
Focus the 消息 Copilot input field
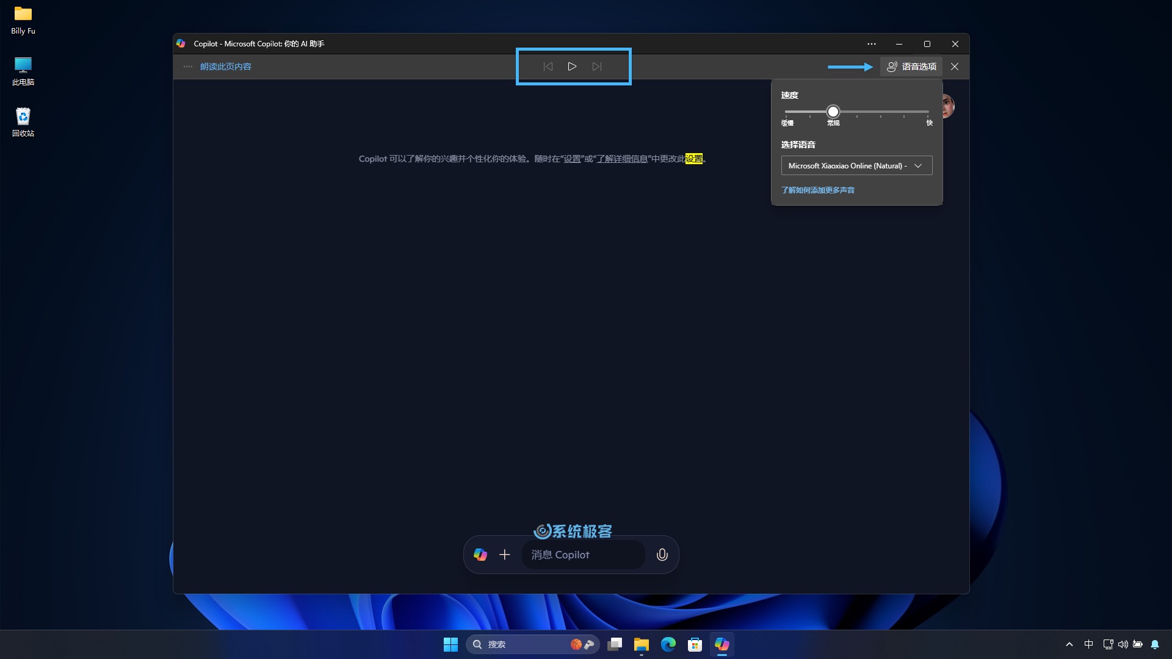(584, 555)
